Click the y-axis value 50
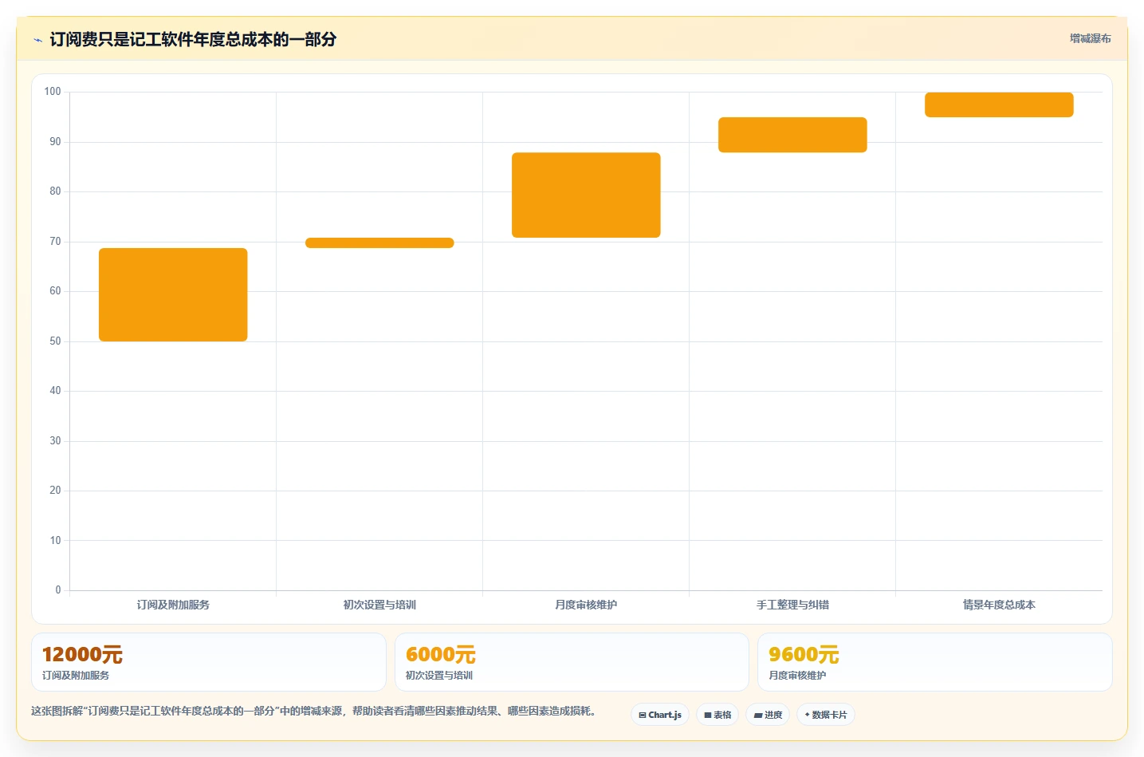The image size is (1144, 757). coord(55,341)
